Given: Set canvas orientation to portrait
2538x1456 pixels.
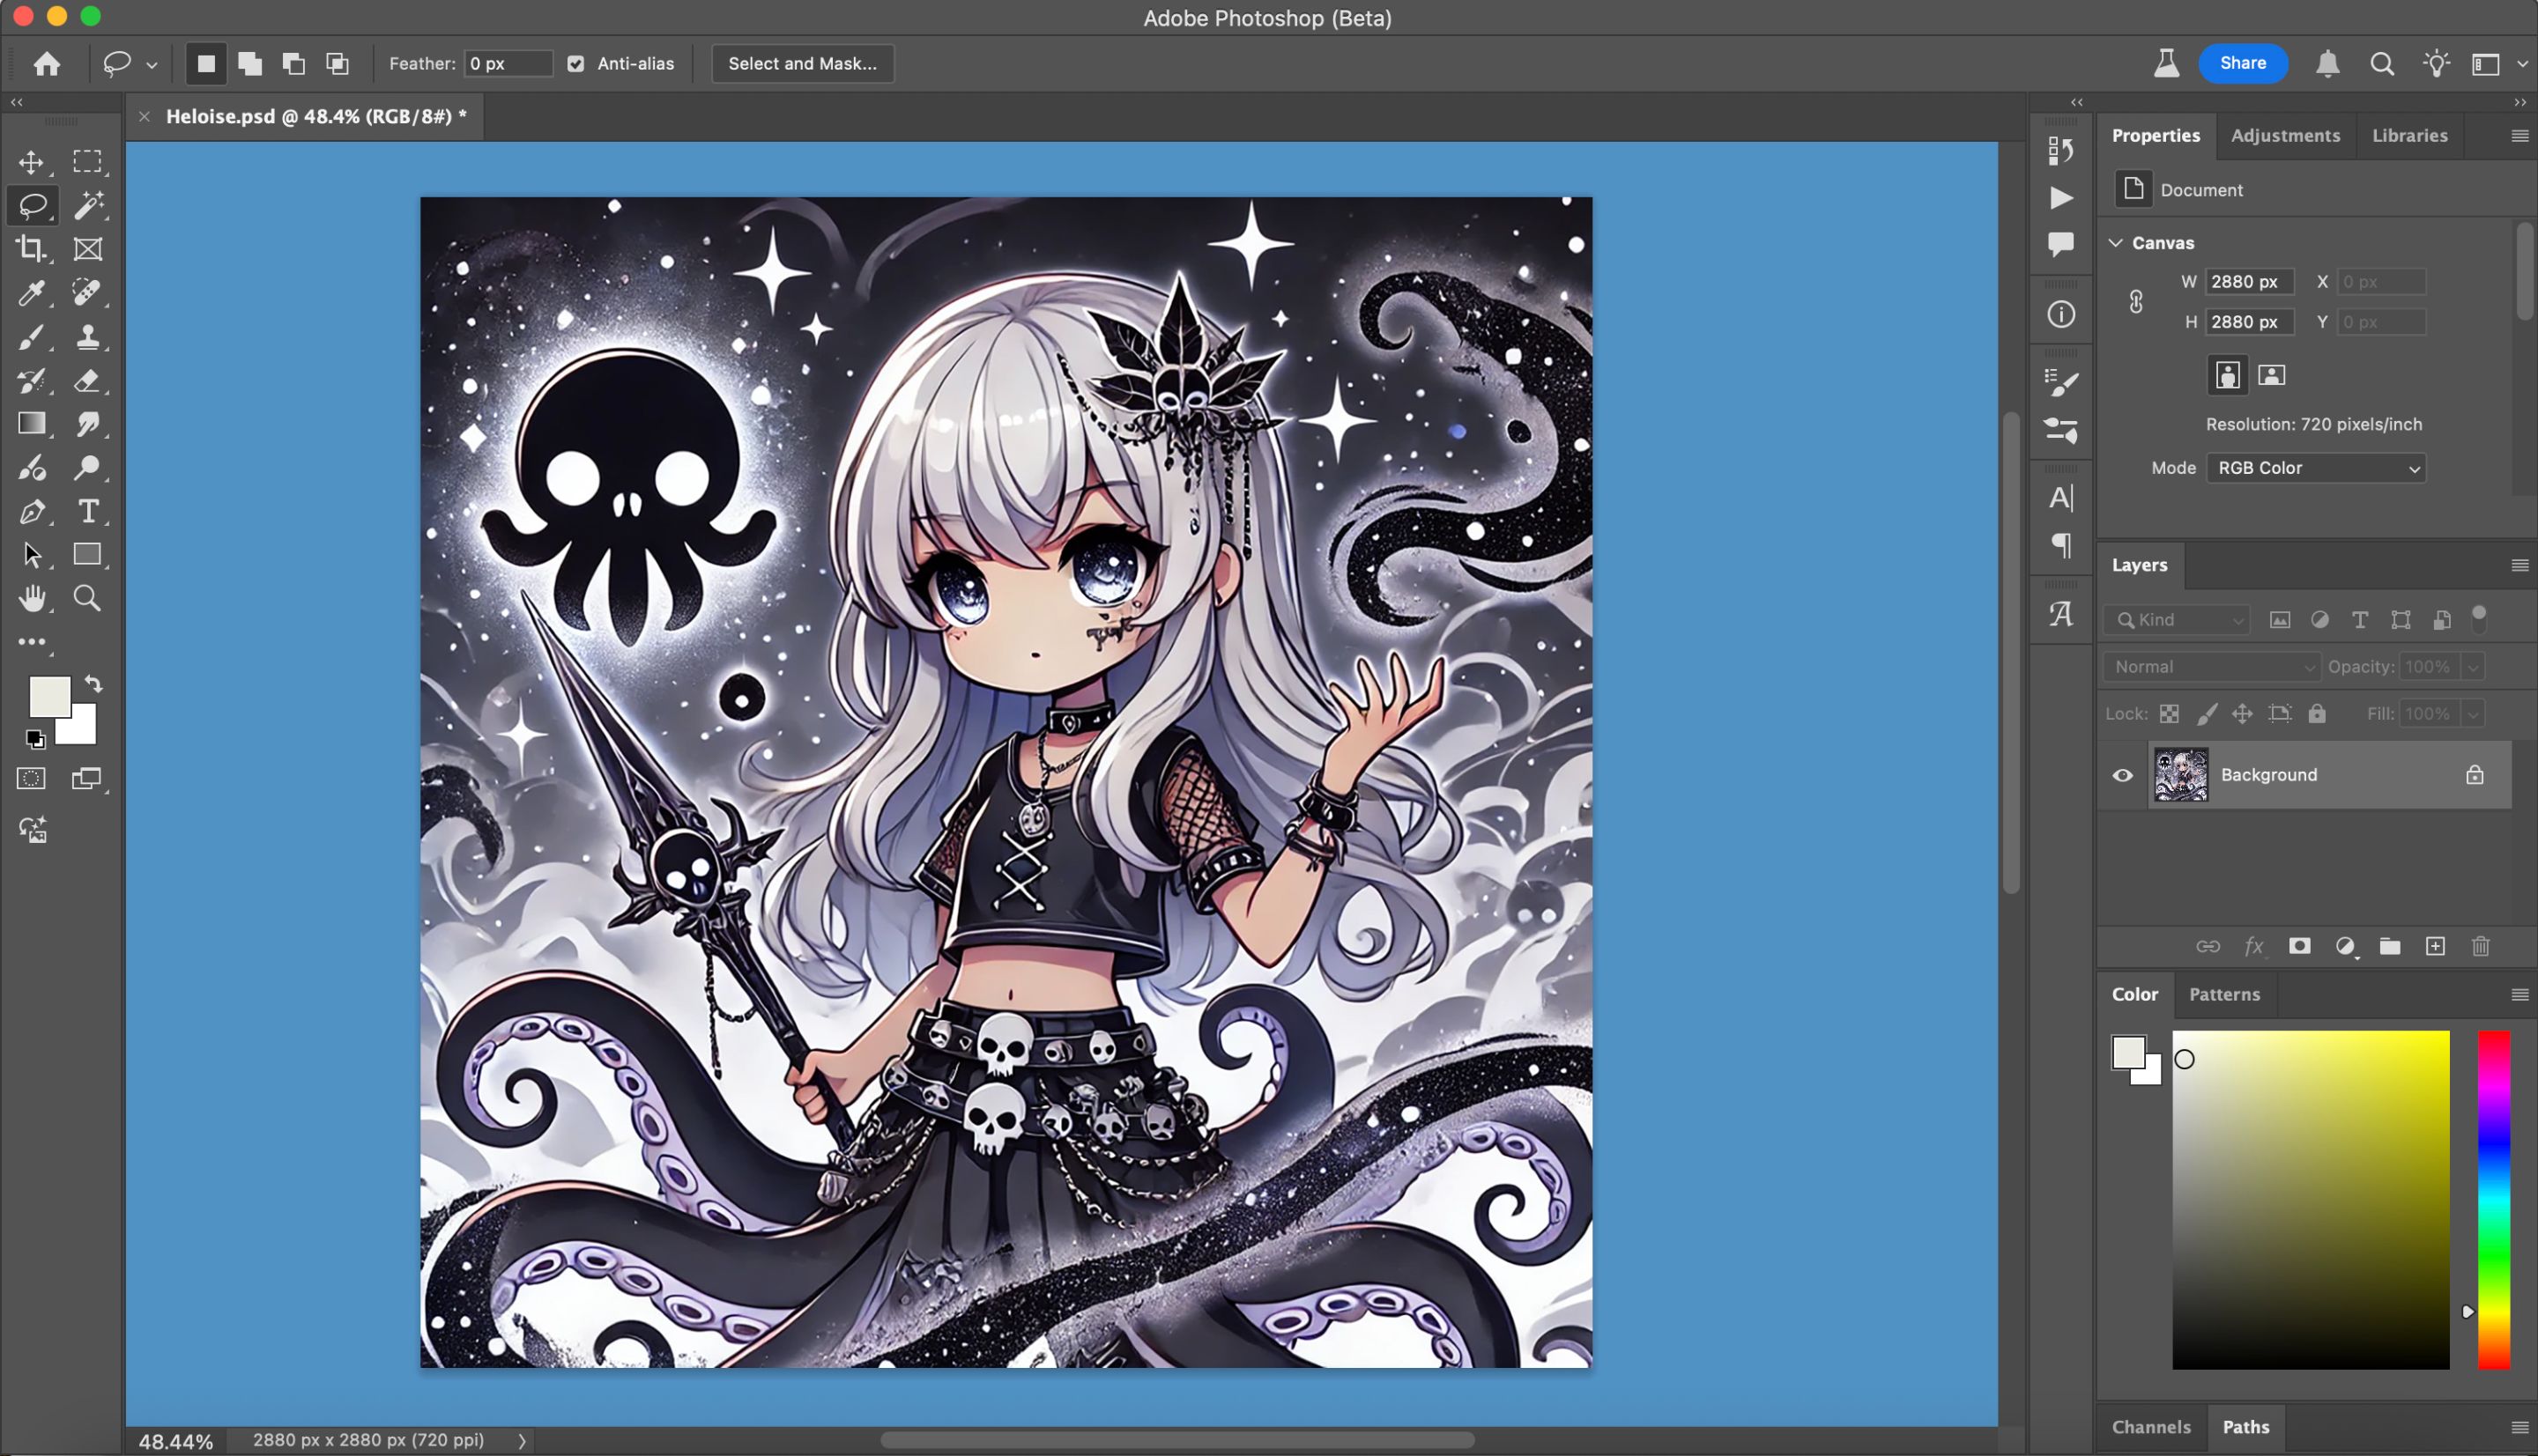Looking at the screenshot, I should [2227, 375].
